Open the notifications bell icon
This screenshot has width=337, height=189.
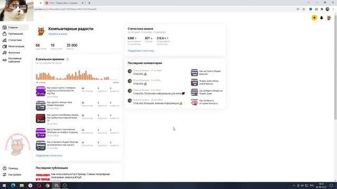[322, 18]
